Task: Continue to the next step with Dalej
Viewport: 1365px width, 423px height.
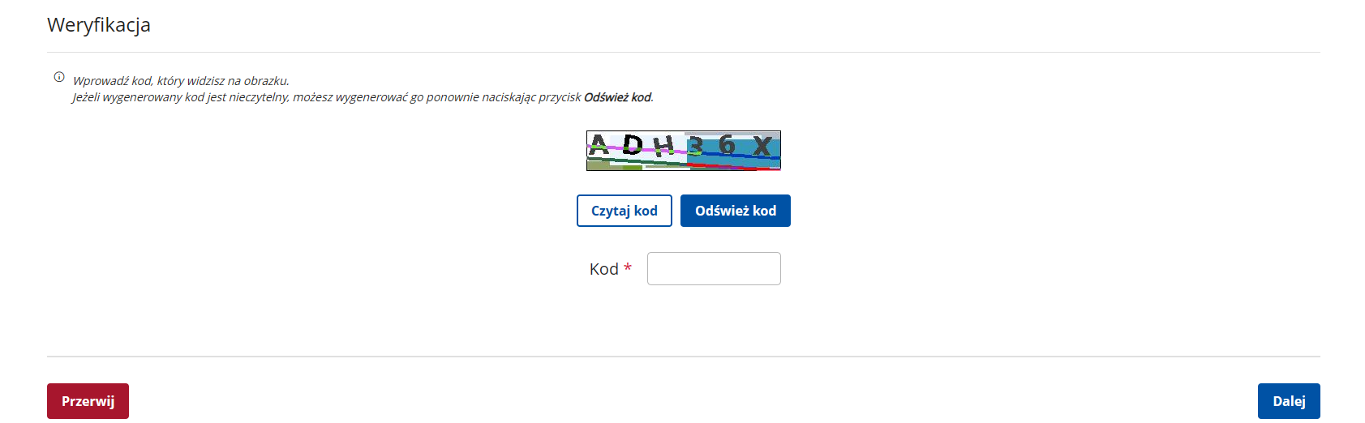Action: 1289,401
